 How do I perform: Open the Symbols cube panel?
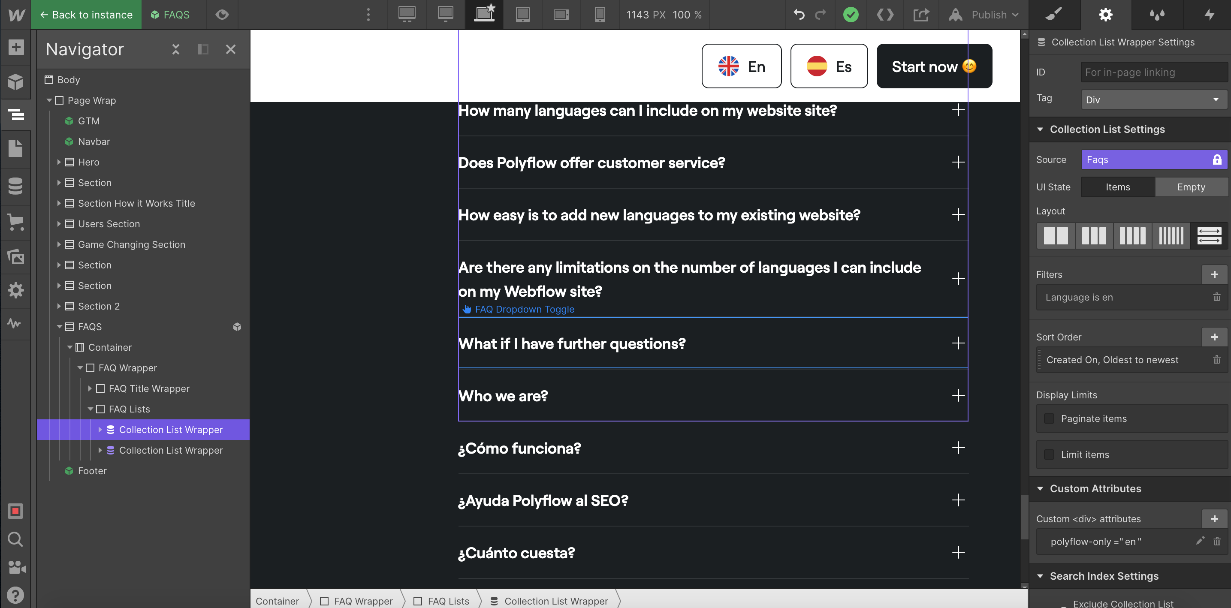(x=16, y=81)
